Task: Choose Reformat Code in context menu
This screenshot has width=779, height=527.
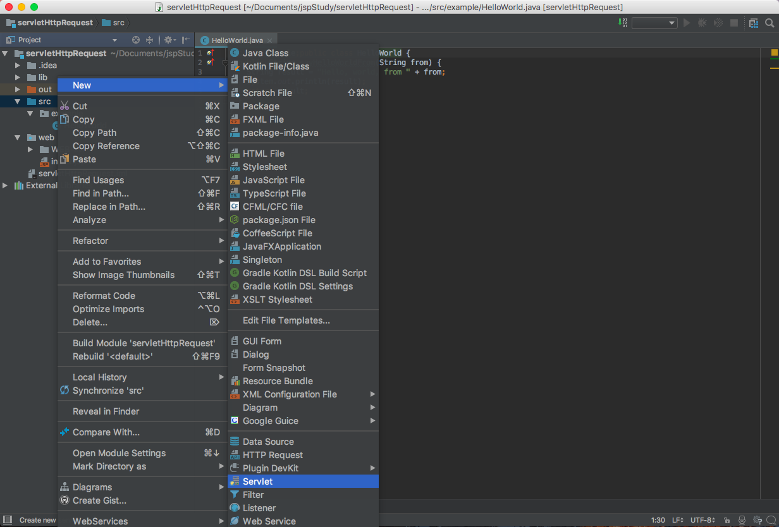Action: [x=142, y=296]
